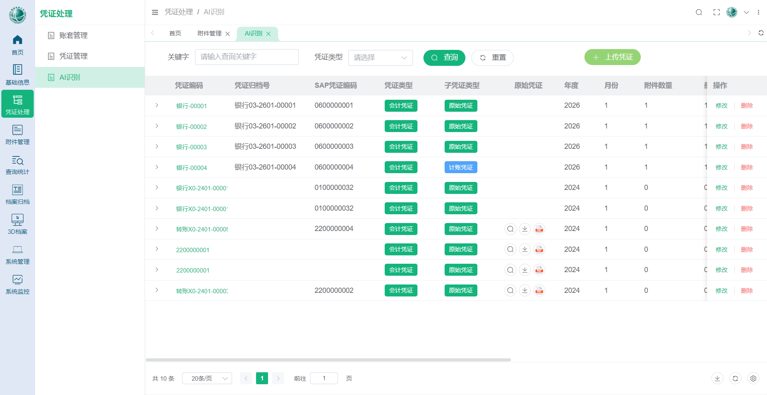Click the header search magnifier icon
Viewport: 767px width, 395px height.
coord(699,12)
